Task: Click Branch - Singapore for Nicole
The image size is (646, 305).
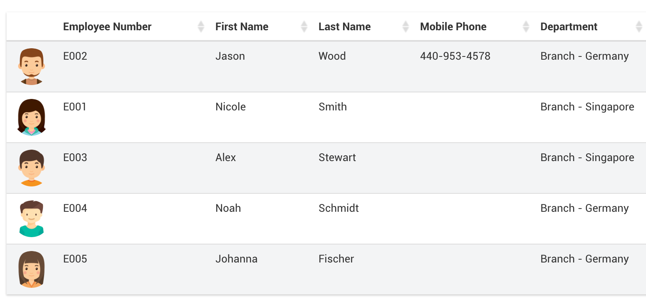Action: 587,107
